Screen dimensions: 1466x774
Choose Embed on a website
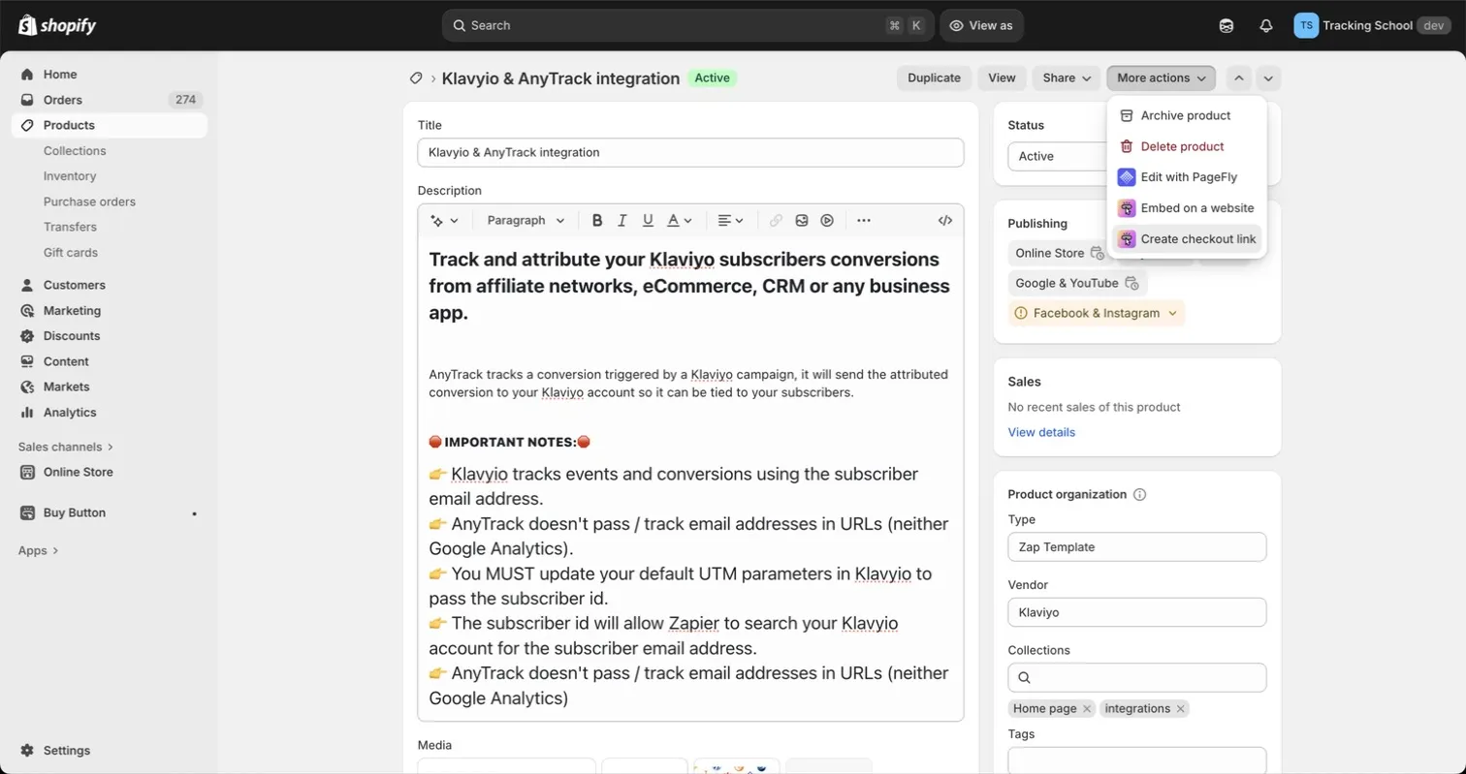(x=1187, y=208)
